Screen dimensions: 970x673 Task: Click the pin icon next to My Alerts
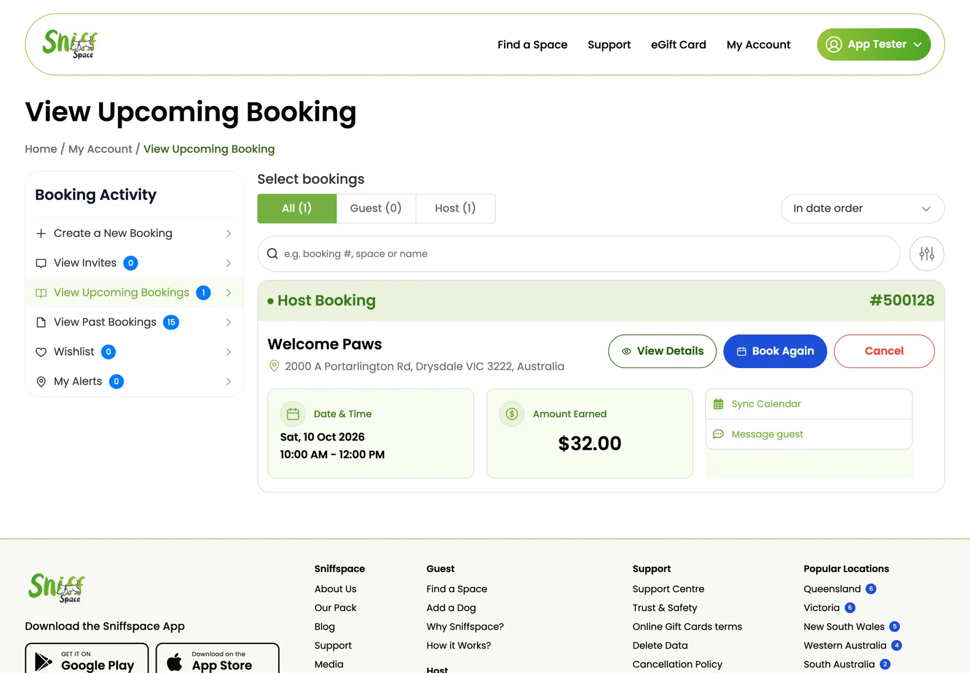[x=41, y=382]
